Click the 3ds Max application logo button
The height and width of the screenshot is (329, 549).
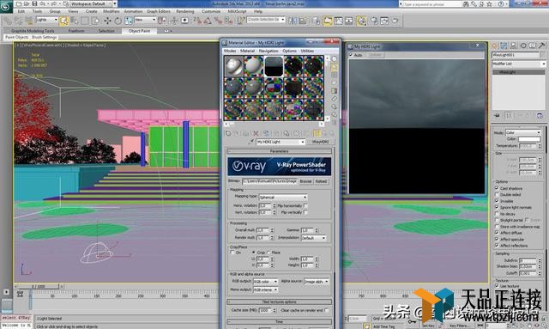5,6
